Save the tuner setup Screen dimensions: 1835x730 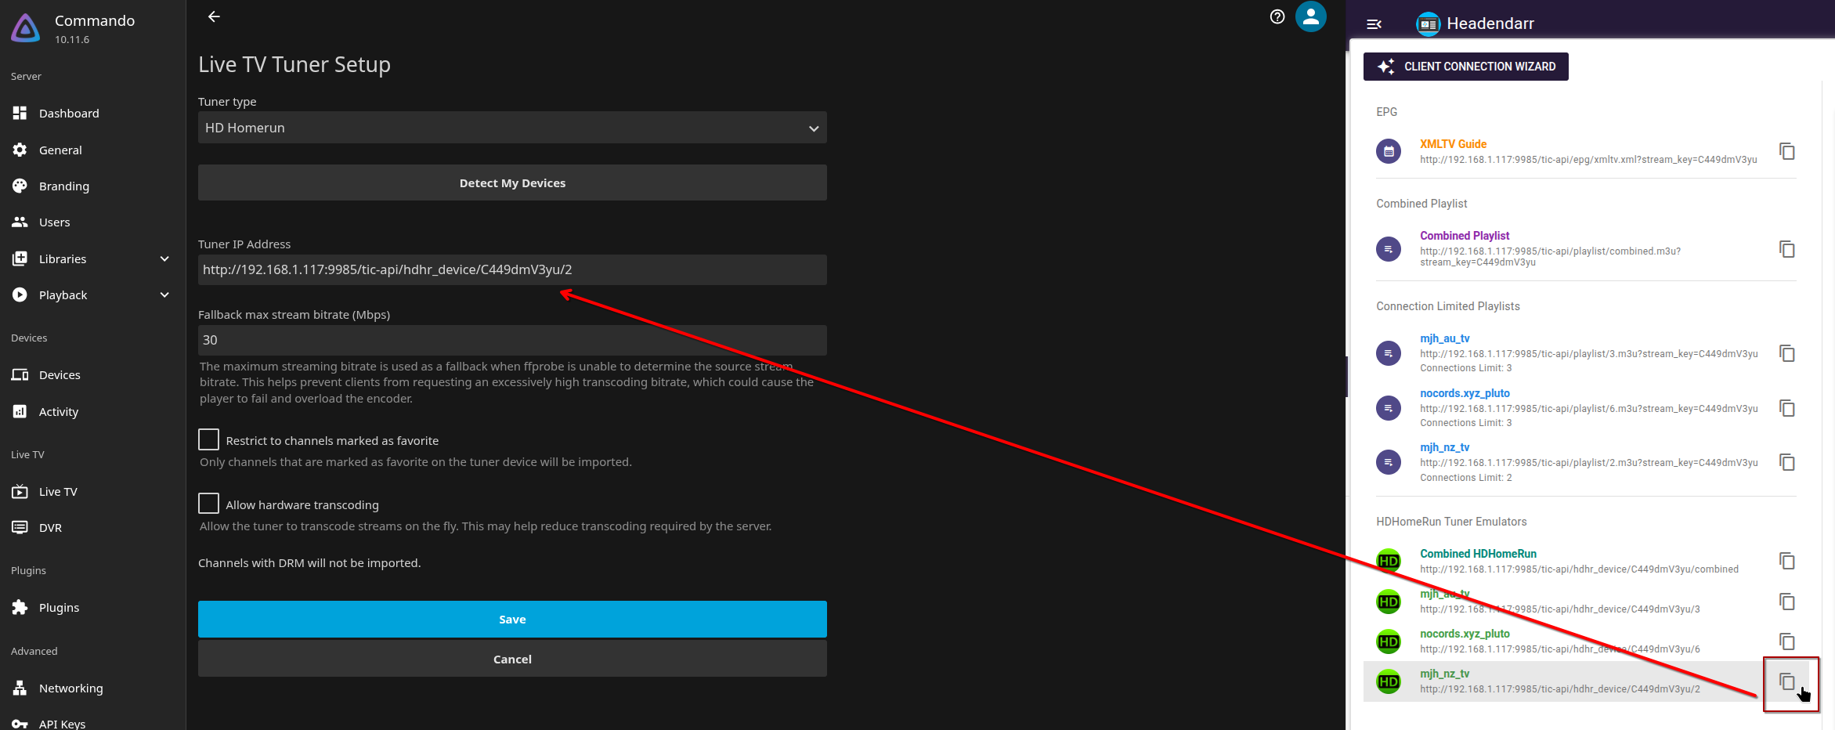pyautogui.click(x=512, y=619)
